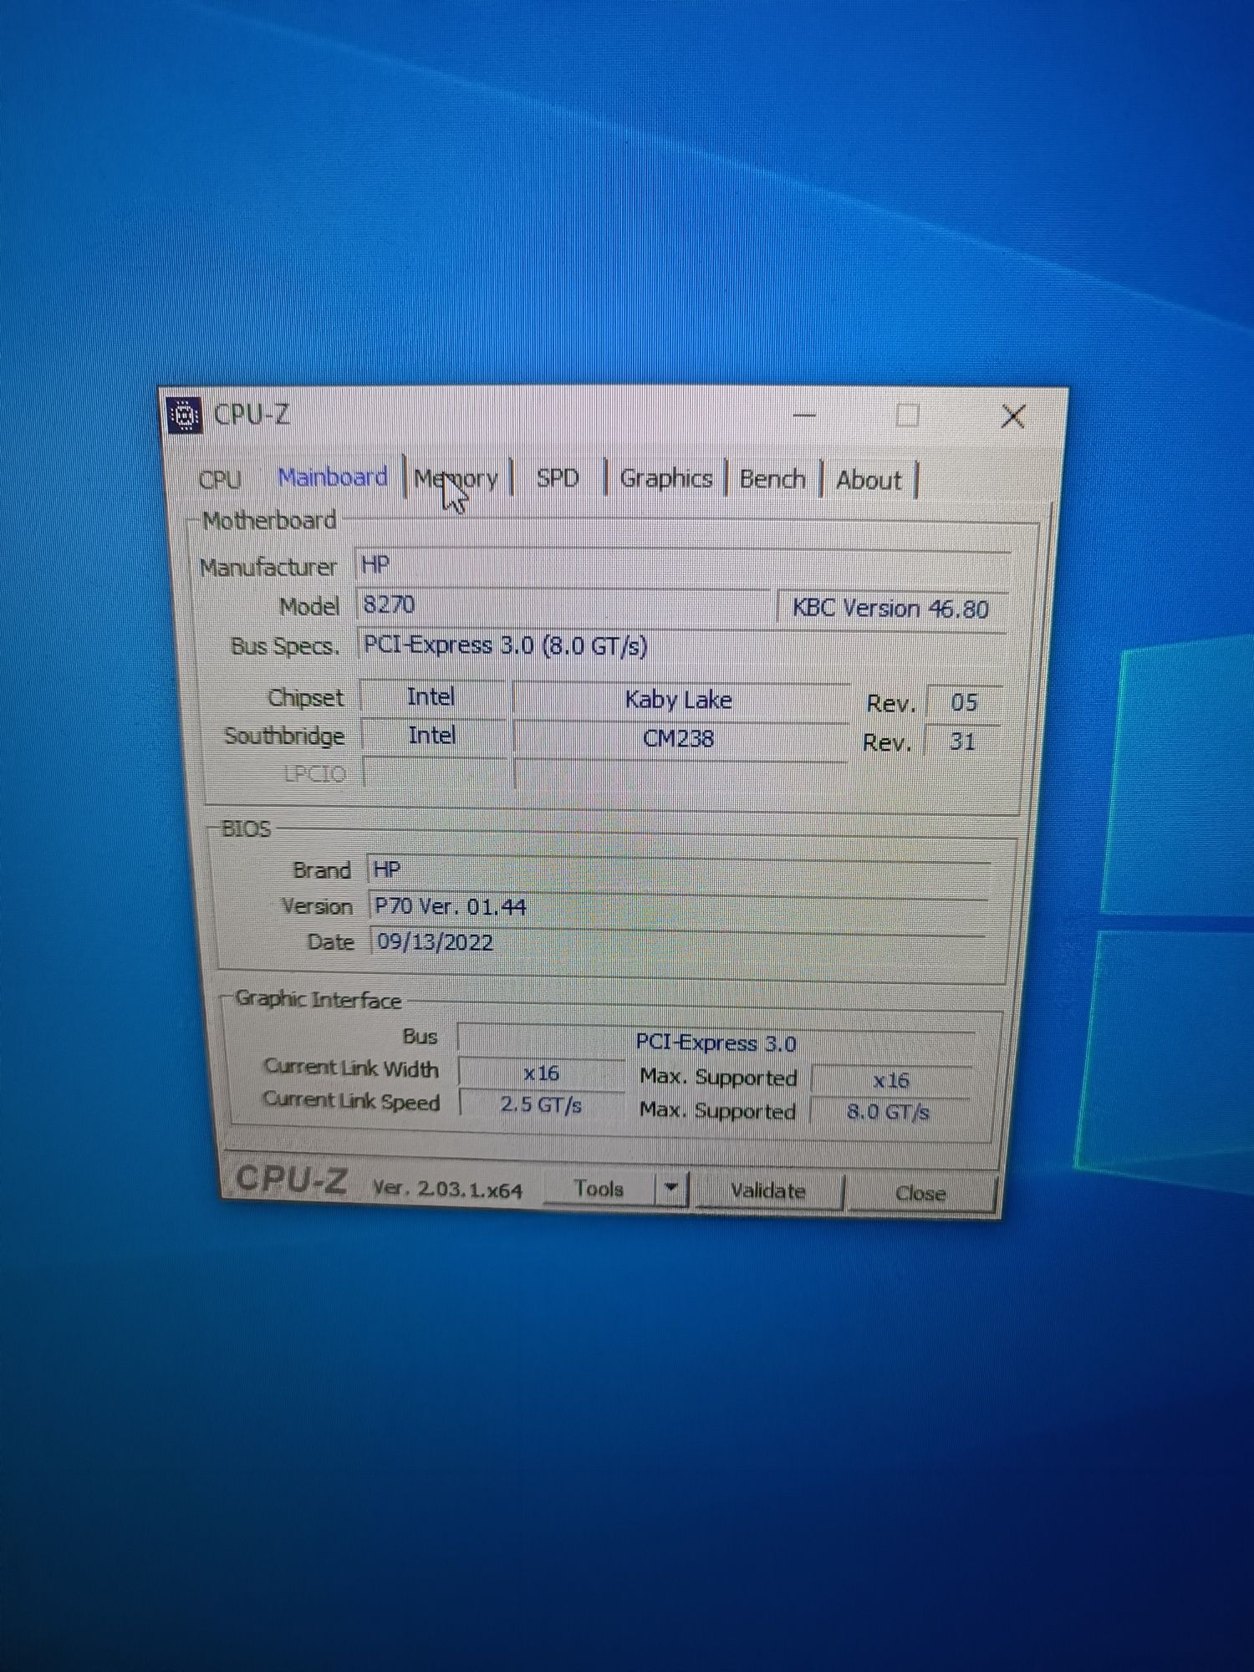Close CPU-Z with the X icon
This screenshot has height=1672, width=1254.
pyautogui.click(x=1013, y=416)
